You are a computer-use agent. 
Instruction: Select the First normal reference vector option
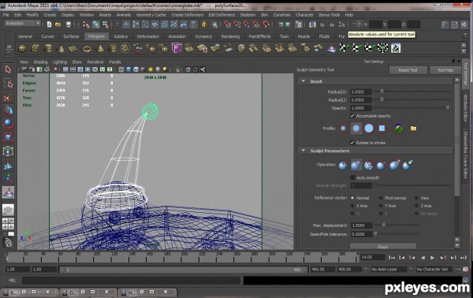click(381, 198)
